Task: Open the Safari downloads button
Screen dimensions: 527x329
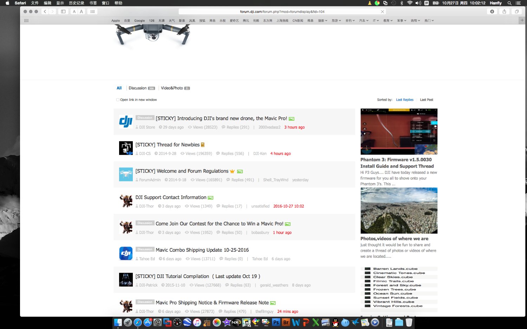Action: (x=492, y=12)
